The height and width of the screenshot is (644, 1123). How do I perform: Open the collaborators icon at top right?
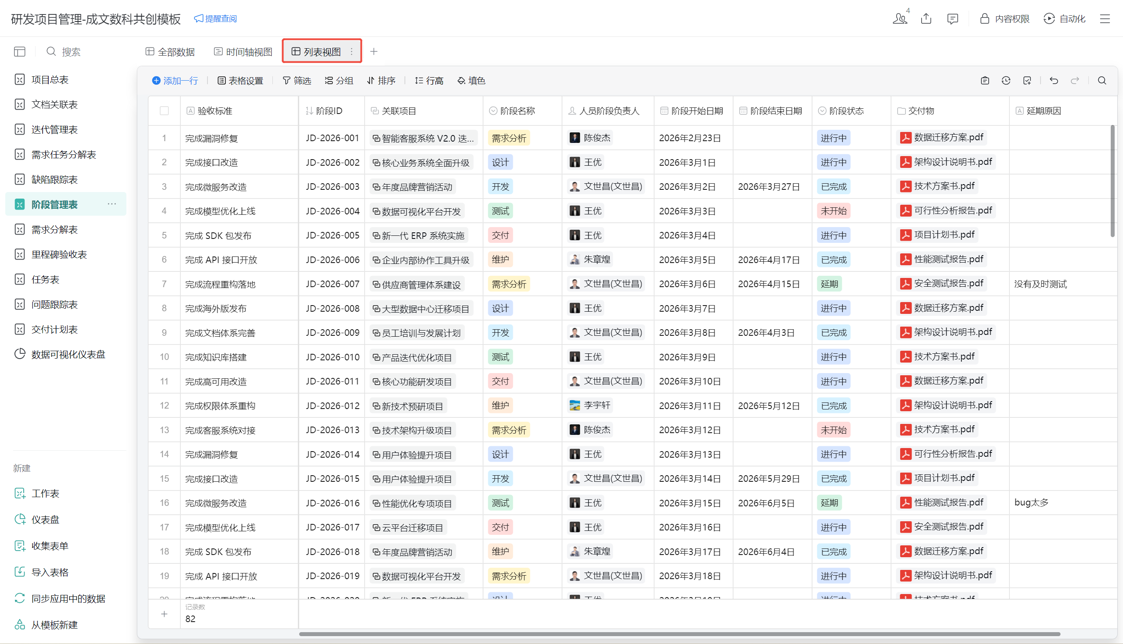click(900, 18)
